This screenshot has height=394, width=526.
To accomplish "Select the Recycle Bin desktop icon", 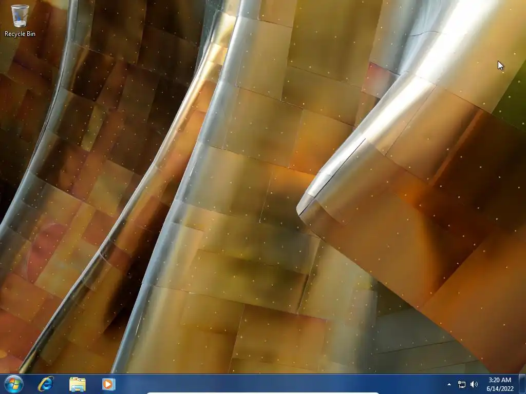I will [20, 20].
